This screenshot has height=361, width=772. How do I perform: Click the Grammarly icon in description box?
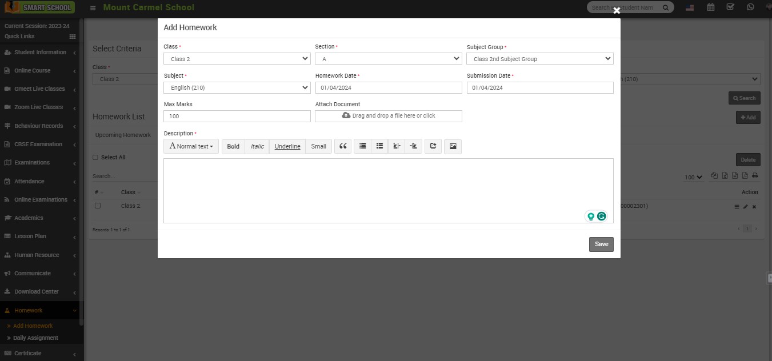(601, 216)
